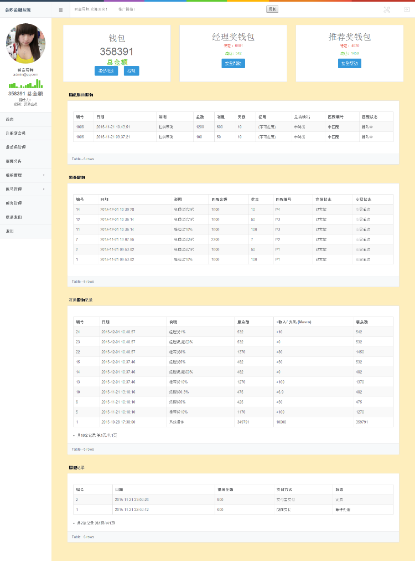Click the left blue button in 钱包 card
415x561 pixels.
106,71
